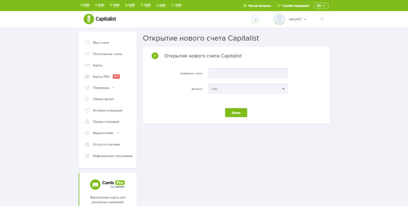Click the Маркетплейс basket icon

[x=87, y=133]
